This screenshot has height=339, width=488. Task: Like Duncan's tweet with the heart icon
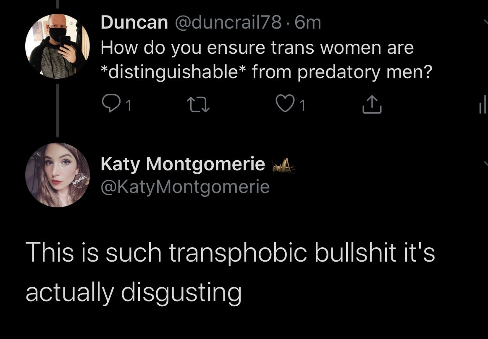284,104
